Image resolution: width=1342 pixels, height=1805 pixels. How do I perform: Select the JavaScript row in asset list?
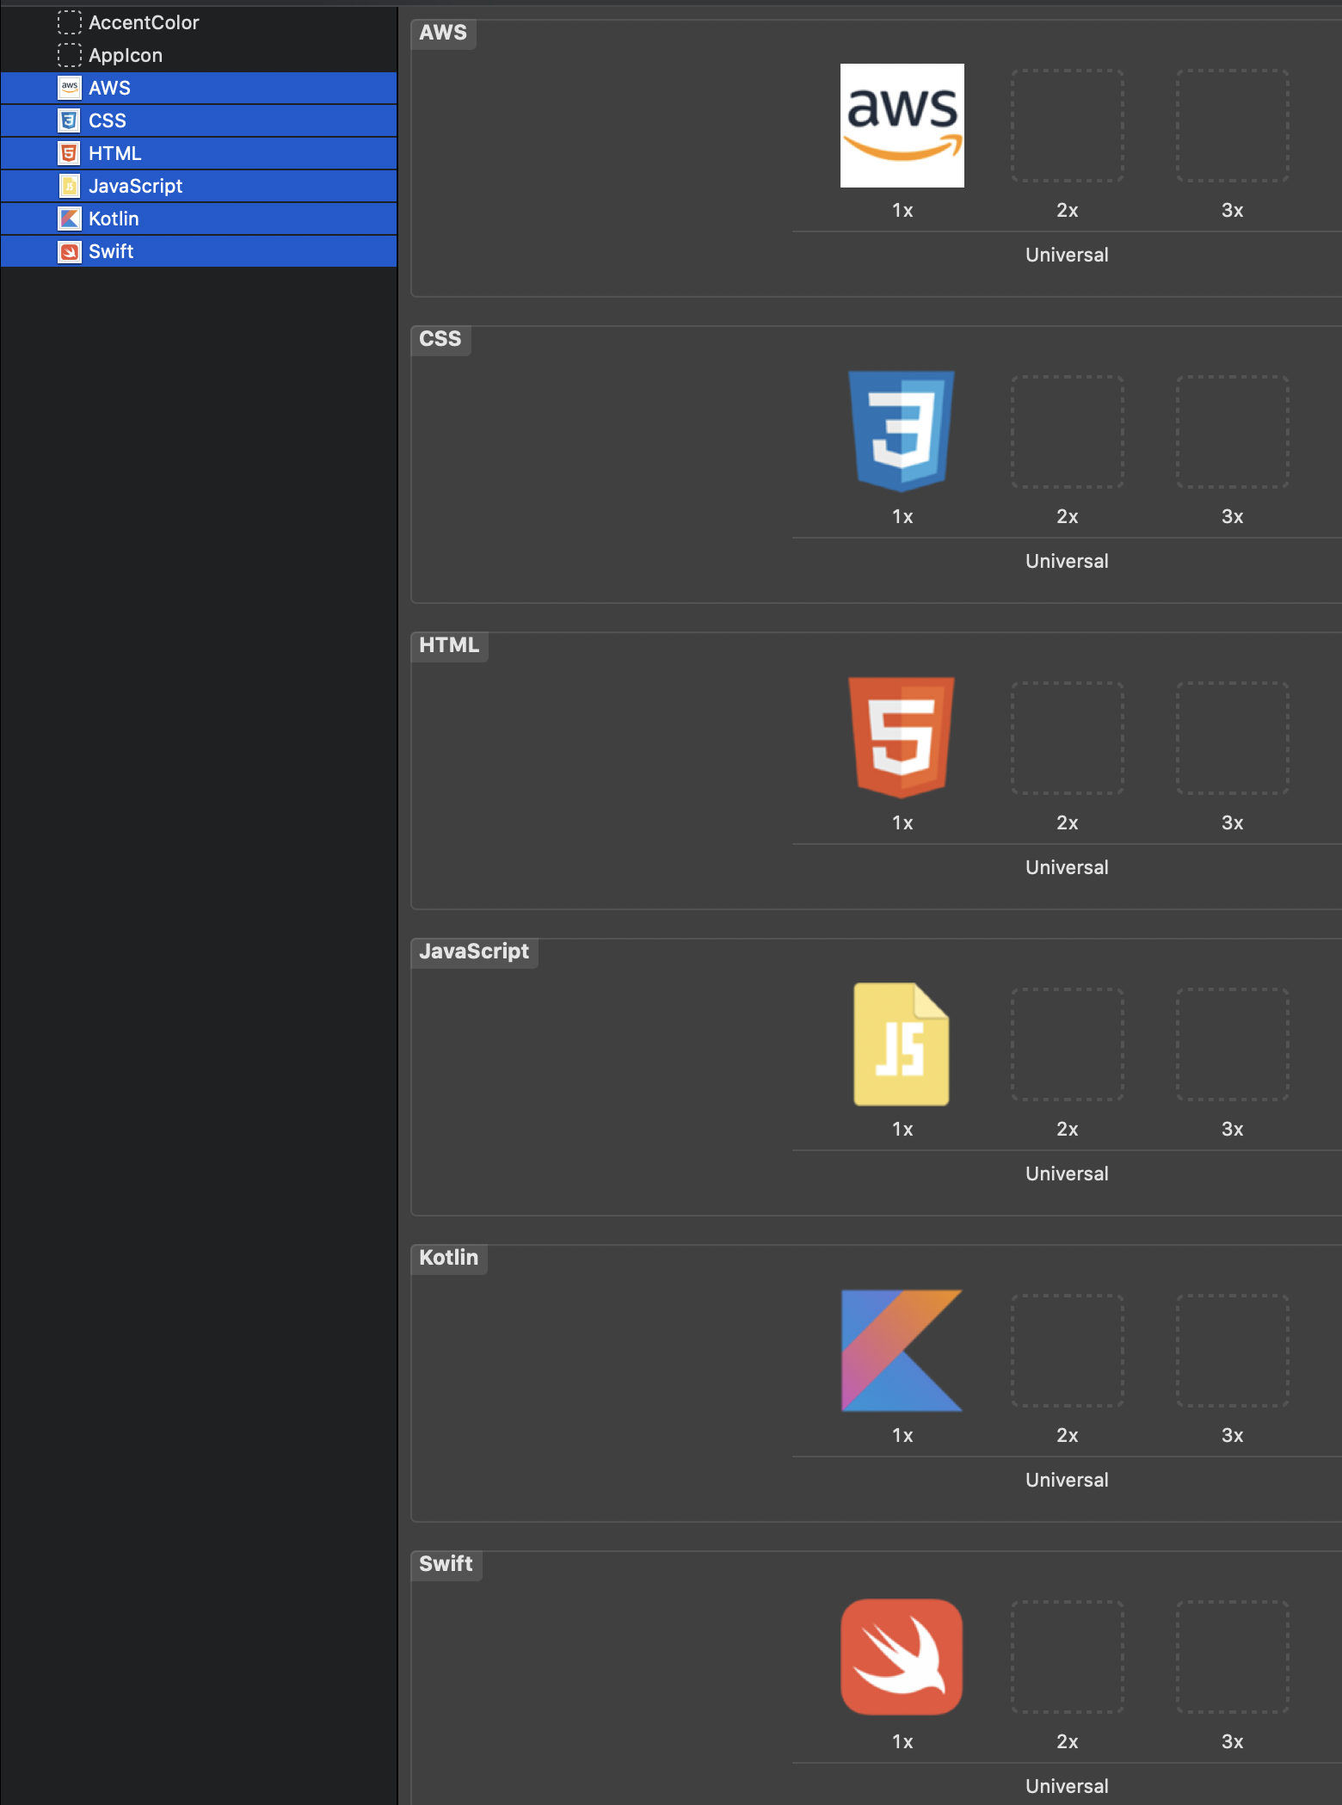199,186
